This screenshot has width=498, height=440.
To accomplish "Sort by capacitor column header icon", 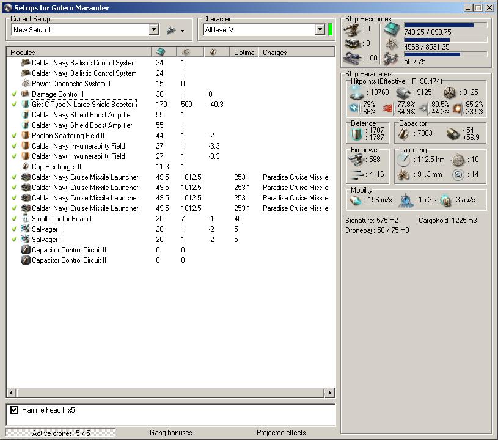I will (213, 52).
